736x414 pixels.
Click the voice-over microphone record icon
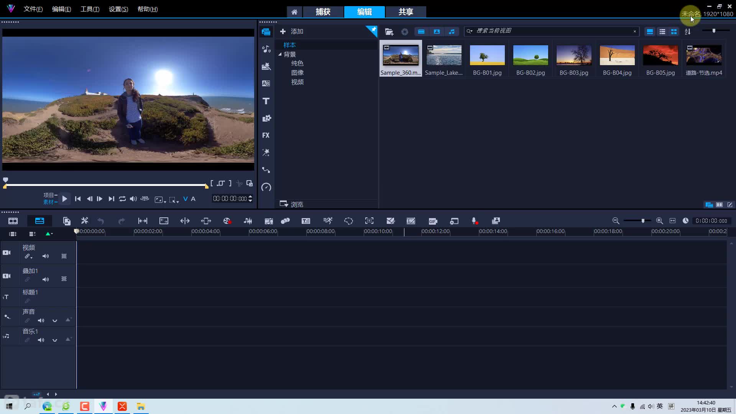coord(475,221)
